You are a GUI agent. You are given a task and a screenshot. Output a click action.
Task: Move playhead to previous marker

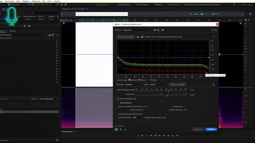click(151, 135)
